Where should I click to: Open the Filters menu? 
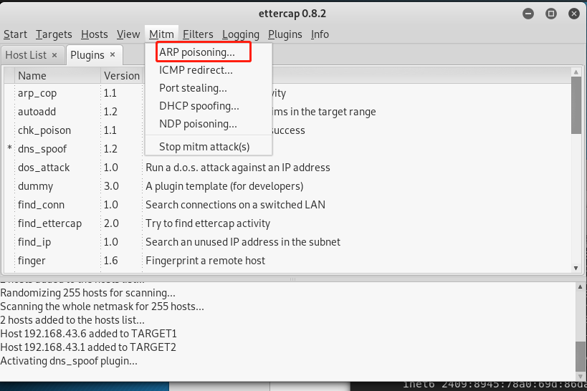[x=198, y=34]
